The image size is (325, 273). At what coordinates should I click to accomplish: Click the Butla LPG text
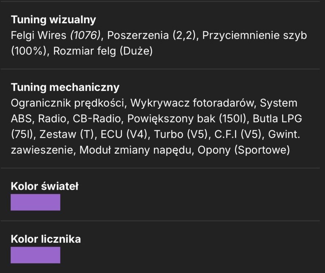[277, 119]
